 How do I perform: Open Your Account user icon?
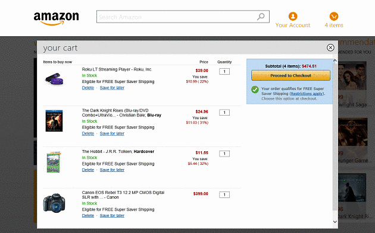tap(293, 17)
